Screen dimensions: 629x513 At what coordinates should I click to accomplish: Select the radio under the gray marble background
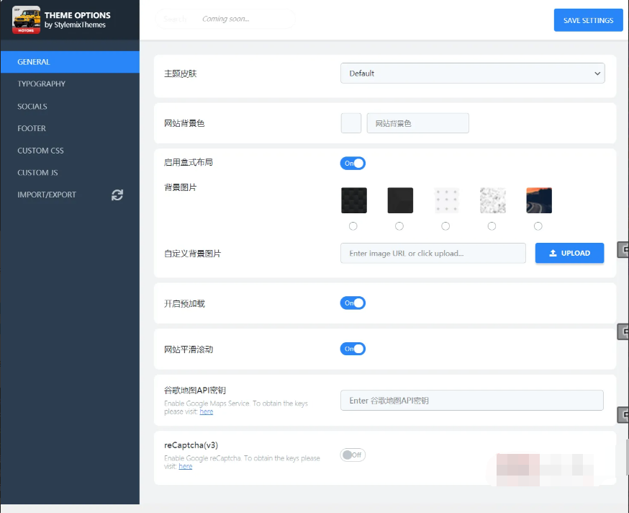click(492, 226)
